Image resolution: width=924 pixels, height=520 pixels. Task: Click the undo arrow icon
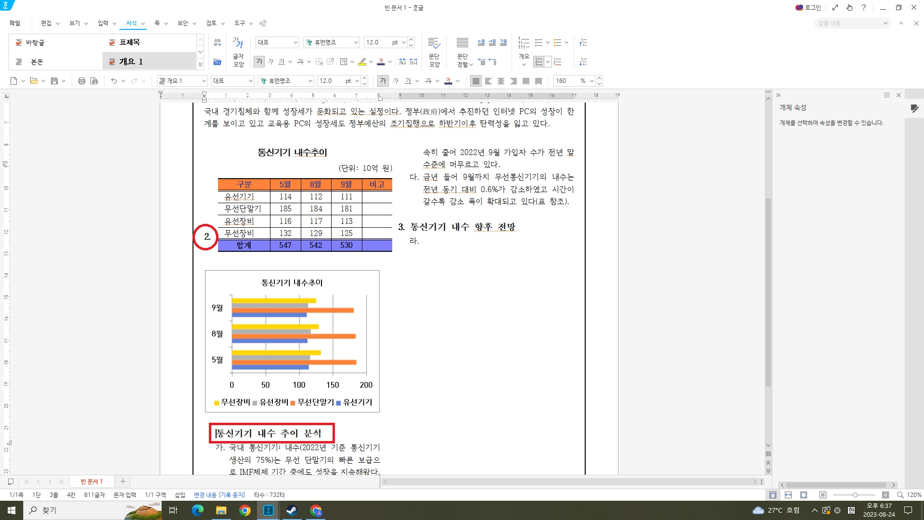[114, 81]
